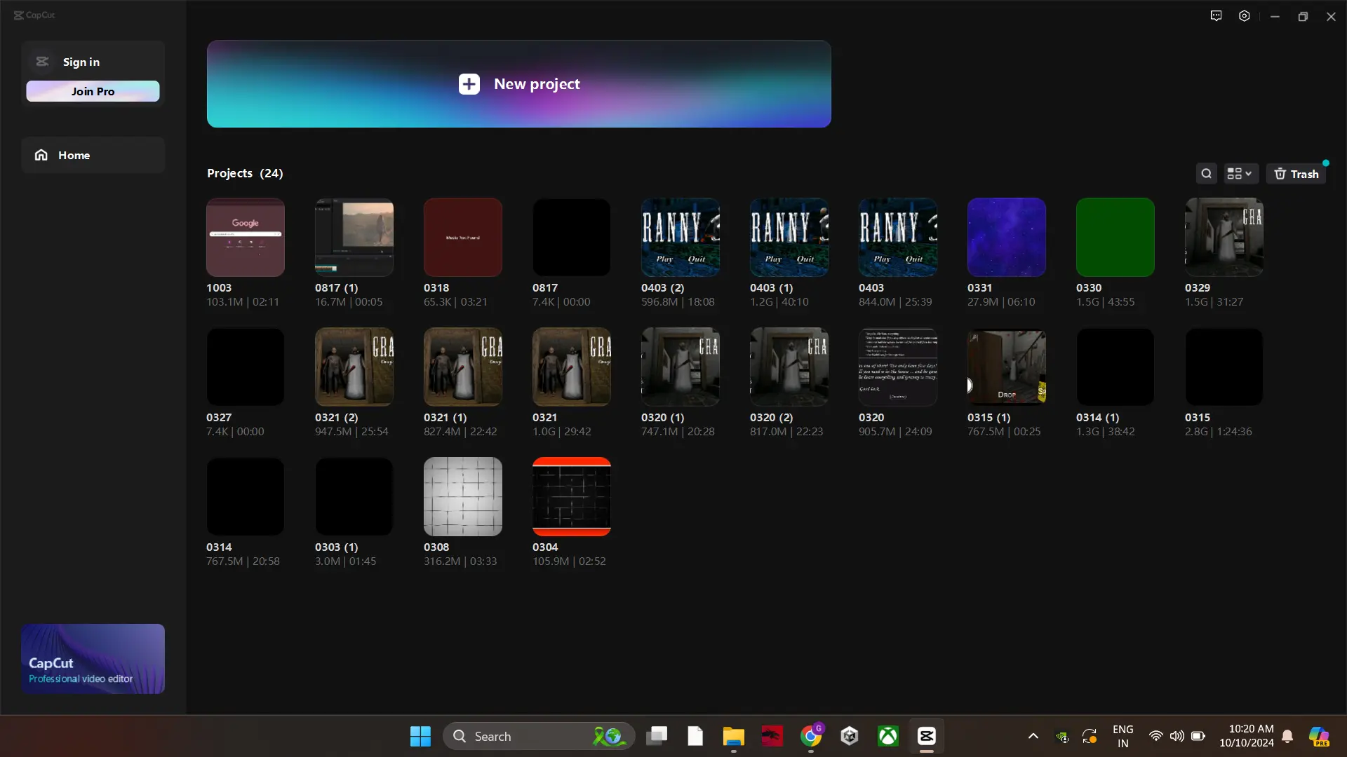Click the 105.9M | 02:52 project info

(x=569, y=561)
